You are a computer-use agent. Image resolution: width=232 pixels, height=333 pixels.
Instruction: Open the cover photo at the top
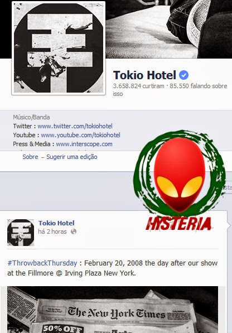tap(169, 29)
